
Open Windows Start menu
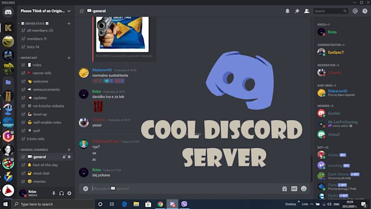[5, 204]
